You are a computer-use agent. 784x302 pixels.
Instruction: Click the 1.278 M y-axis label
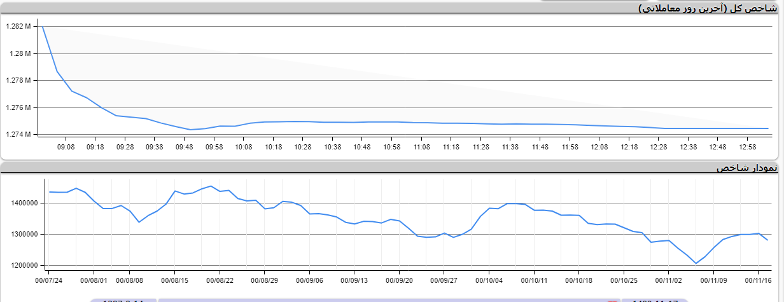(18, 81)
